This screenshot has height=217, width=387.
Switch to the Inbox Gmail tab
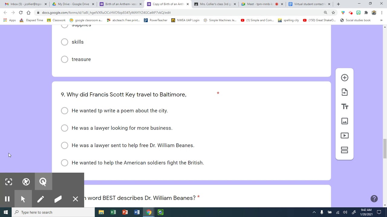pyautogui.click(x=25, y=4)
